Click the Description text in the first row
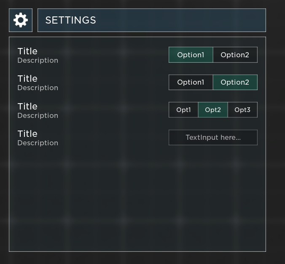The width and height of the screenshot is (285, 264). click(38, 61)
